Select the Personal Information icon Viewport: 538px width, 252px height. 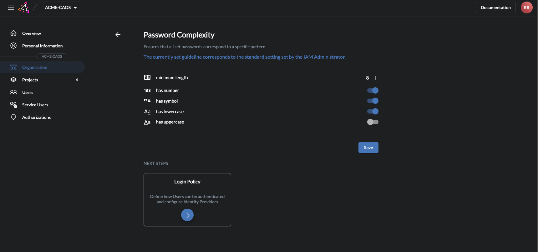13,45
